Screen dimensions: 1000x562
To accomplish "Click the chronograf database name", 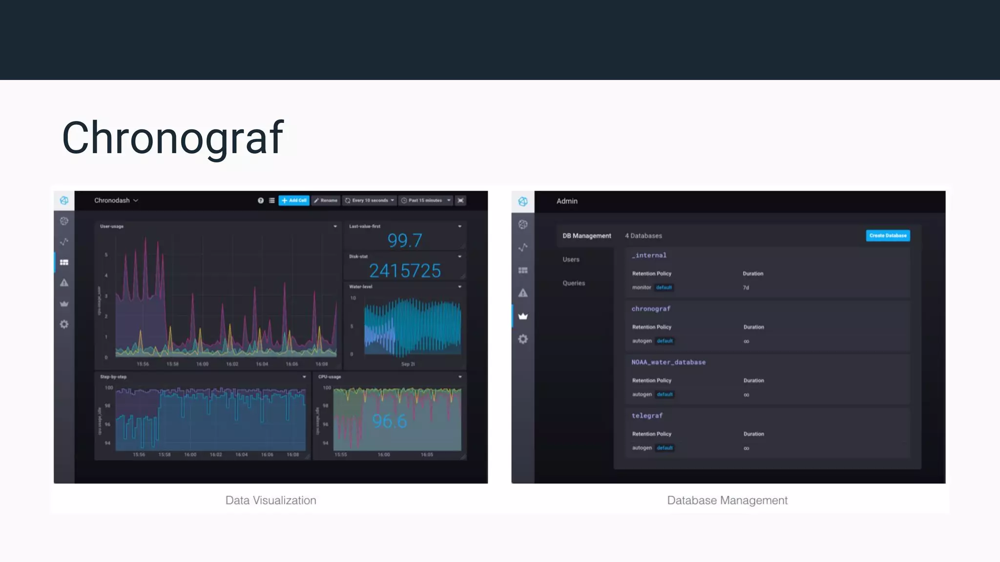I will (651, 309).
